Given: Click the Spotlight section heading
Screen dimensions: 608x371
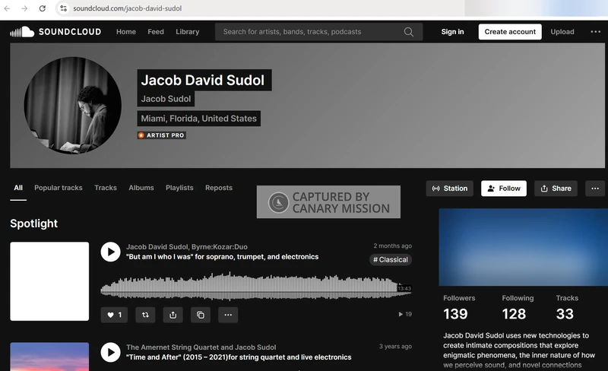Looking at the screenshot, I should [x=33, y=224].
